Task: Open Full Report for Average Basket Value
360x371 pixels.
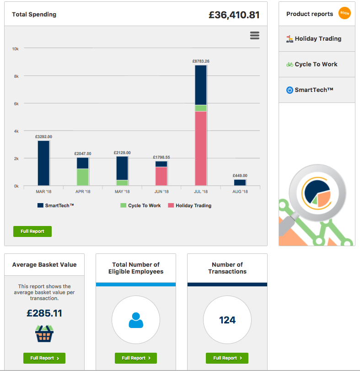Action: [x=44, y=358]
